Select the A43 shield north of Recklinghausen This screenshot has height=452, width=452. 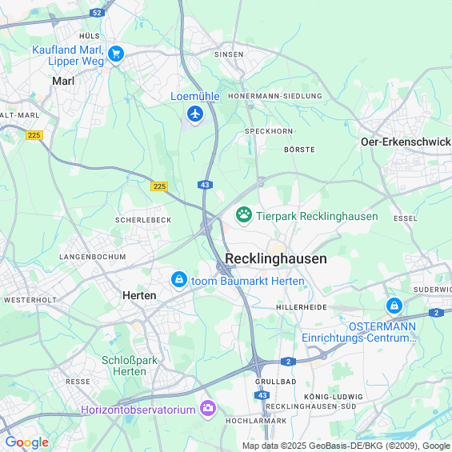pyautogui.click(x=206, y=185)
